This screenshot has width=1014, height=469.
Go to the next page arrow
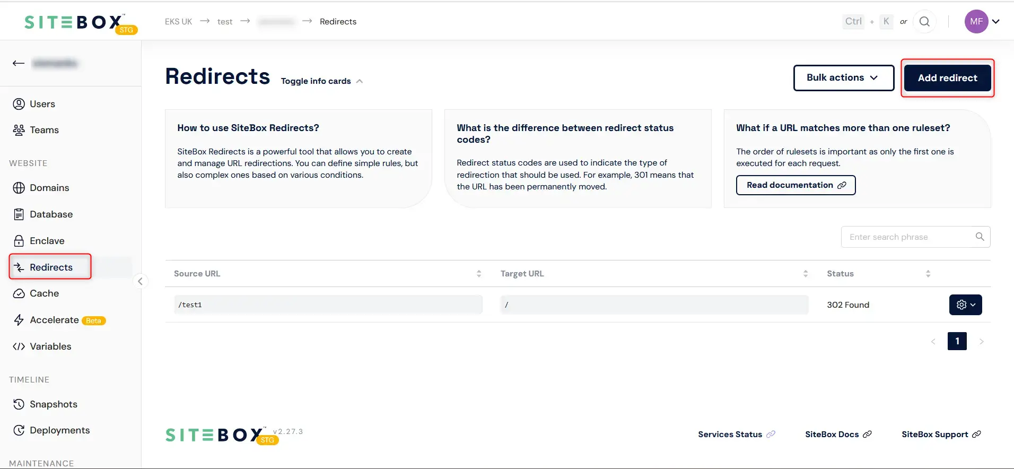tap(982, 342)
